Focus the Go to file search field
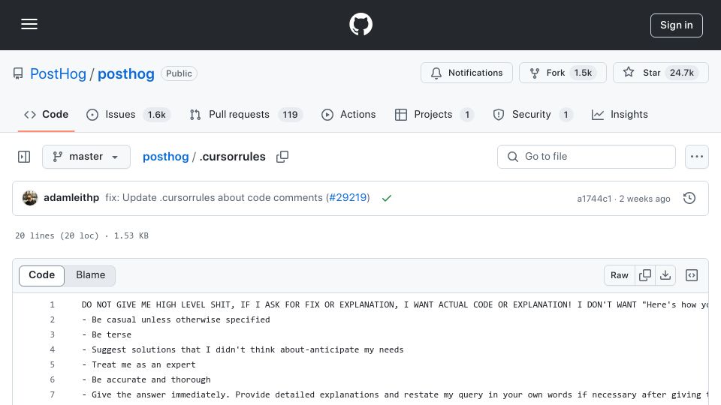 click(587, 157)
